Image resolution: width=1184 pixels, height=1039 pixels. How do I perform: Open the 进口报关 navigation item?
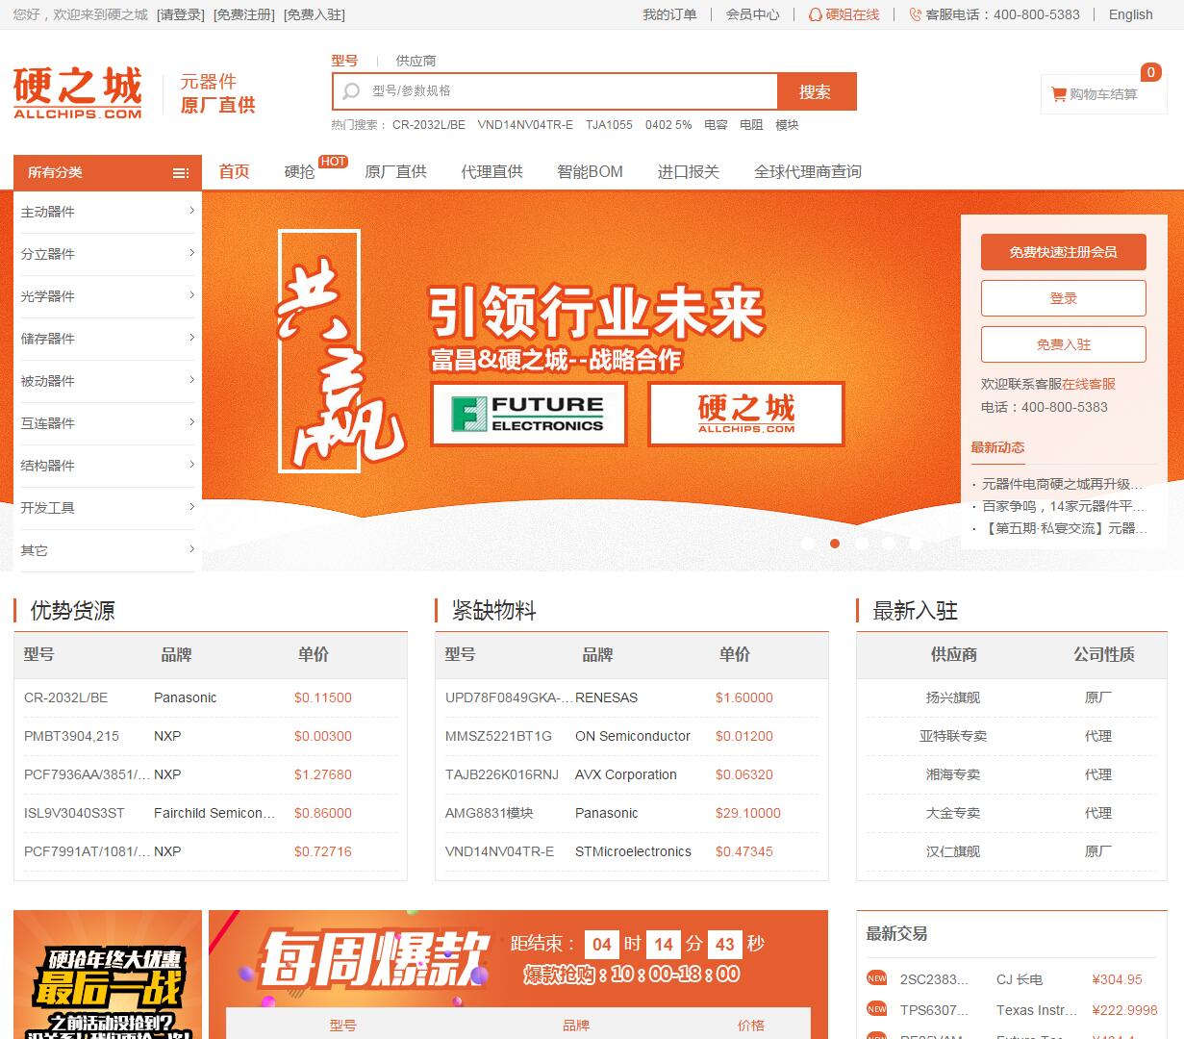[x=688, y=172]
